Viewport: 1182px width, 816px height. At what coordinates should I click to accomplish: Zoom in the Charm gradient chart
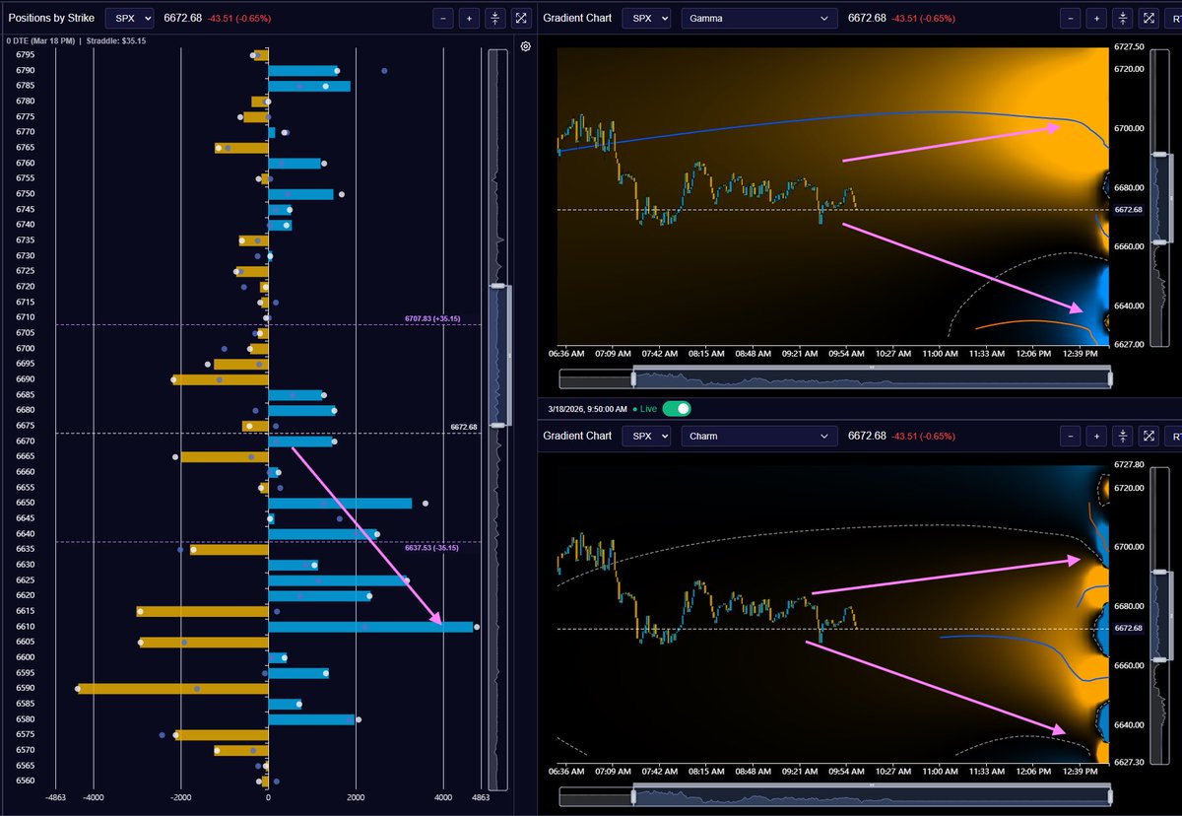click(1096, 436)
